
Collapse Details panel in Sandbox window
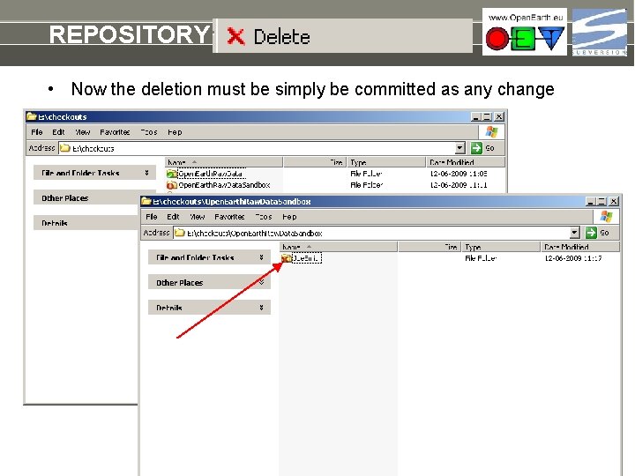tap(262, 308)
